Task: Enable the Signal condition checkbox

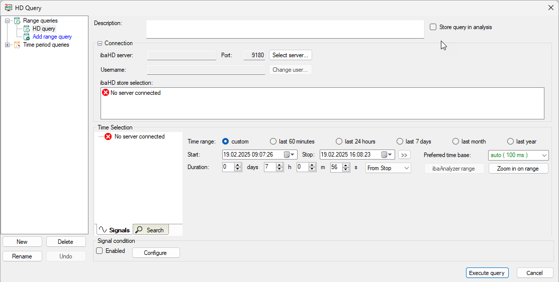Action: [x=100, y=251]
